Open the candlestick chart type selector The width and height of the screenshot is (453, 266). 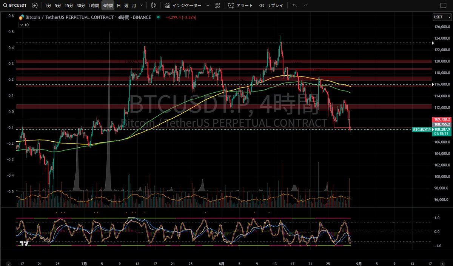(x=153, y=6)
